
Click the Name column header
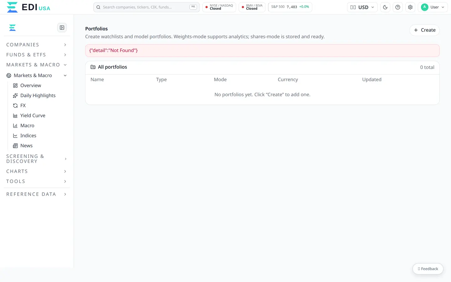(x=97, y=80)
